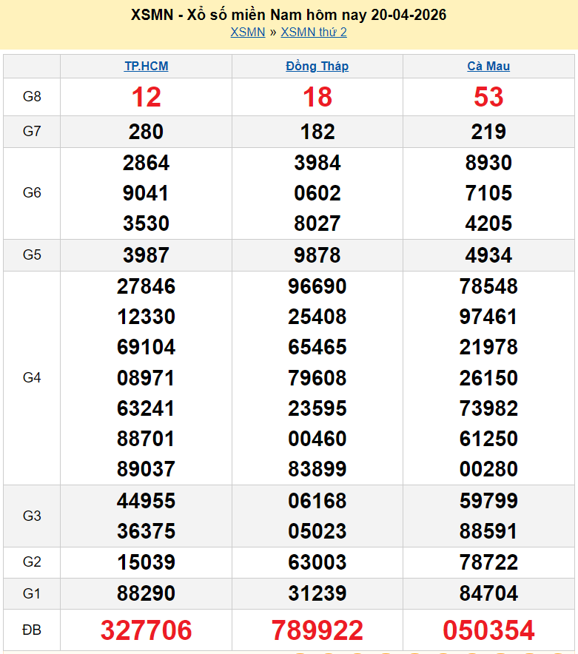Select Đồng Tháp G2 number 63003
The height and width of the screenshot is (654, 578).
click(x=317, y=562)
